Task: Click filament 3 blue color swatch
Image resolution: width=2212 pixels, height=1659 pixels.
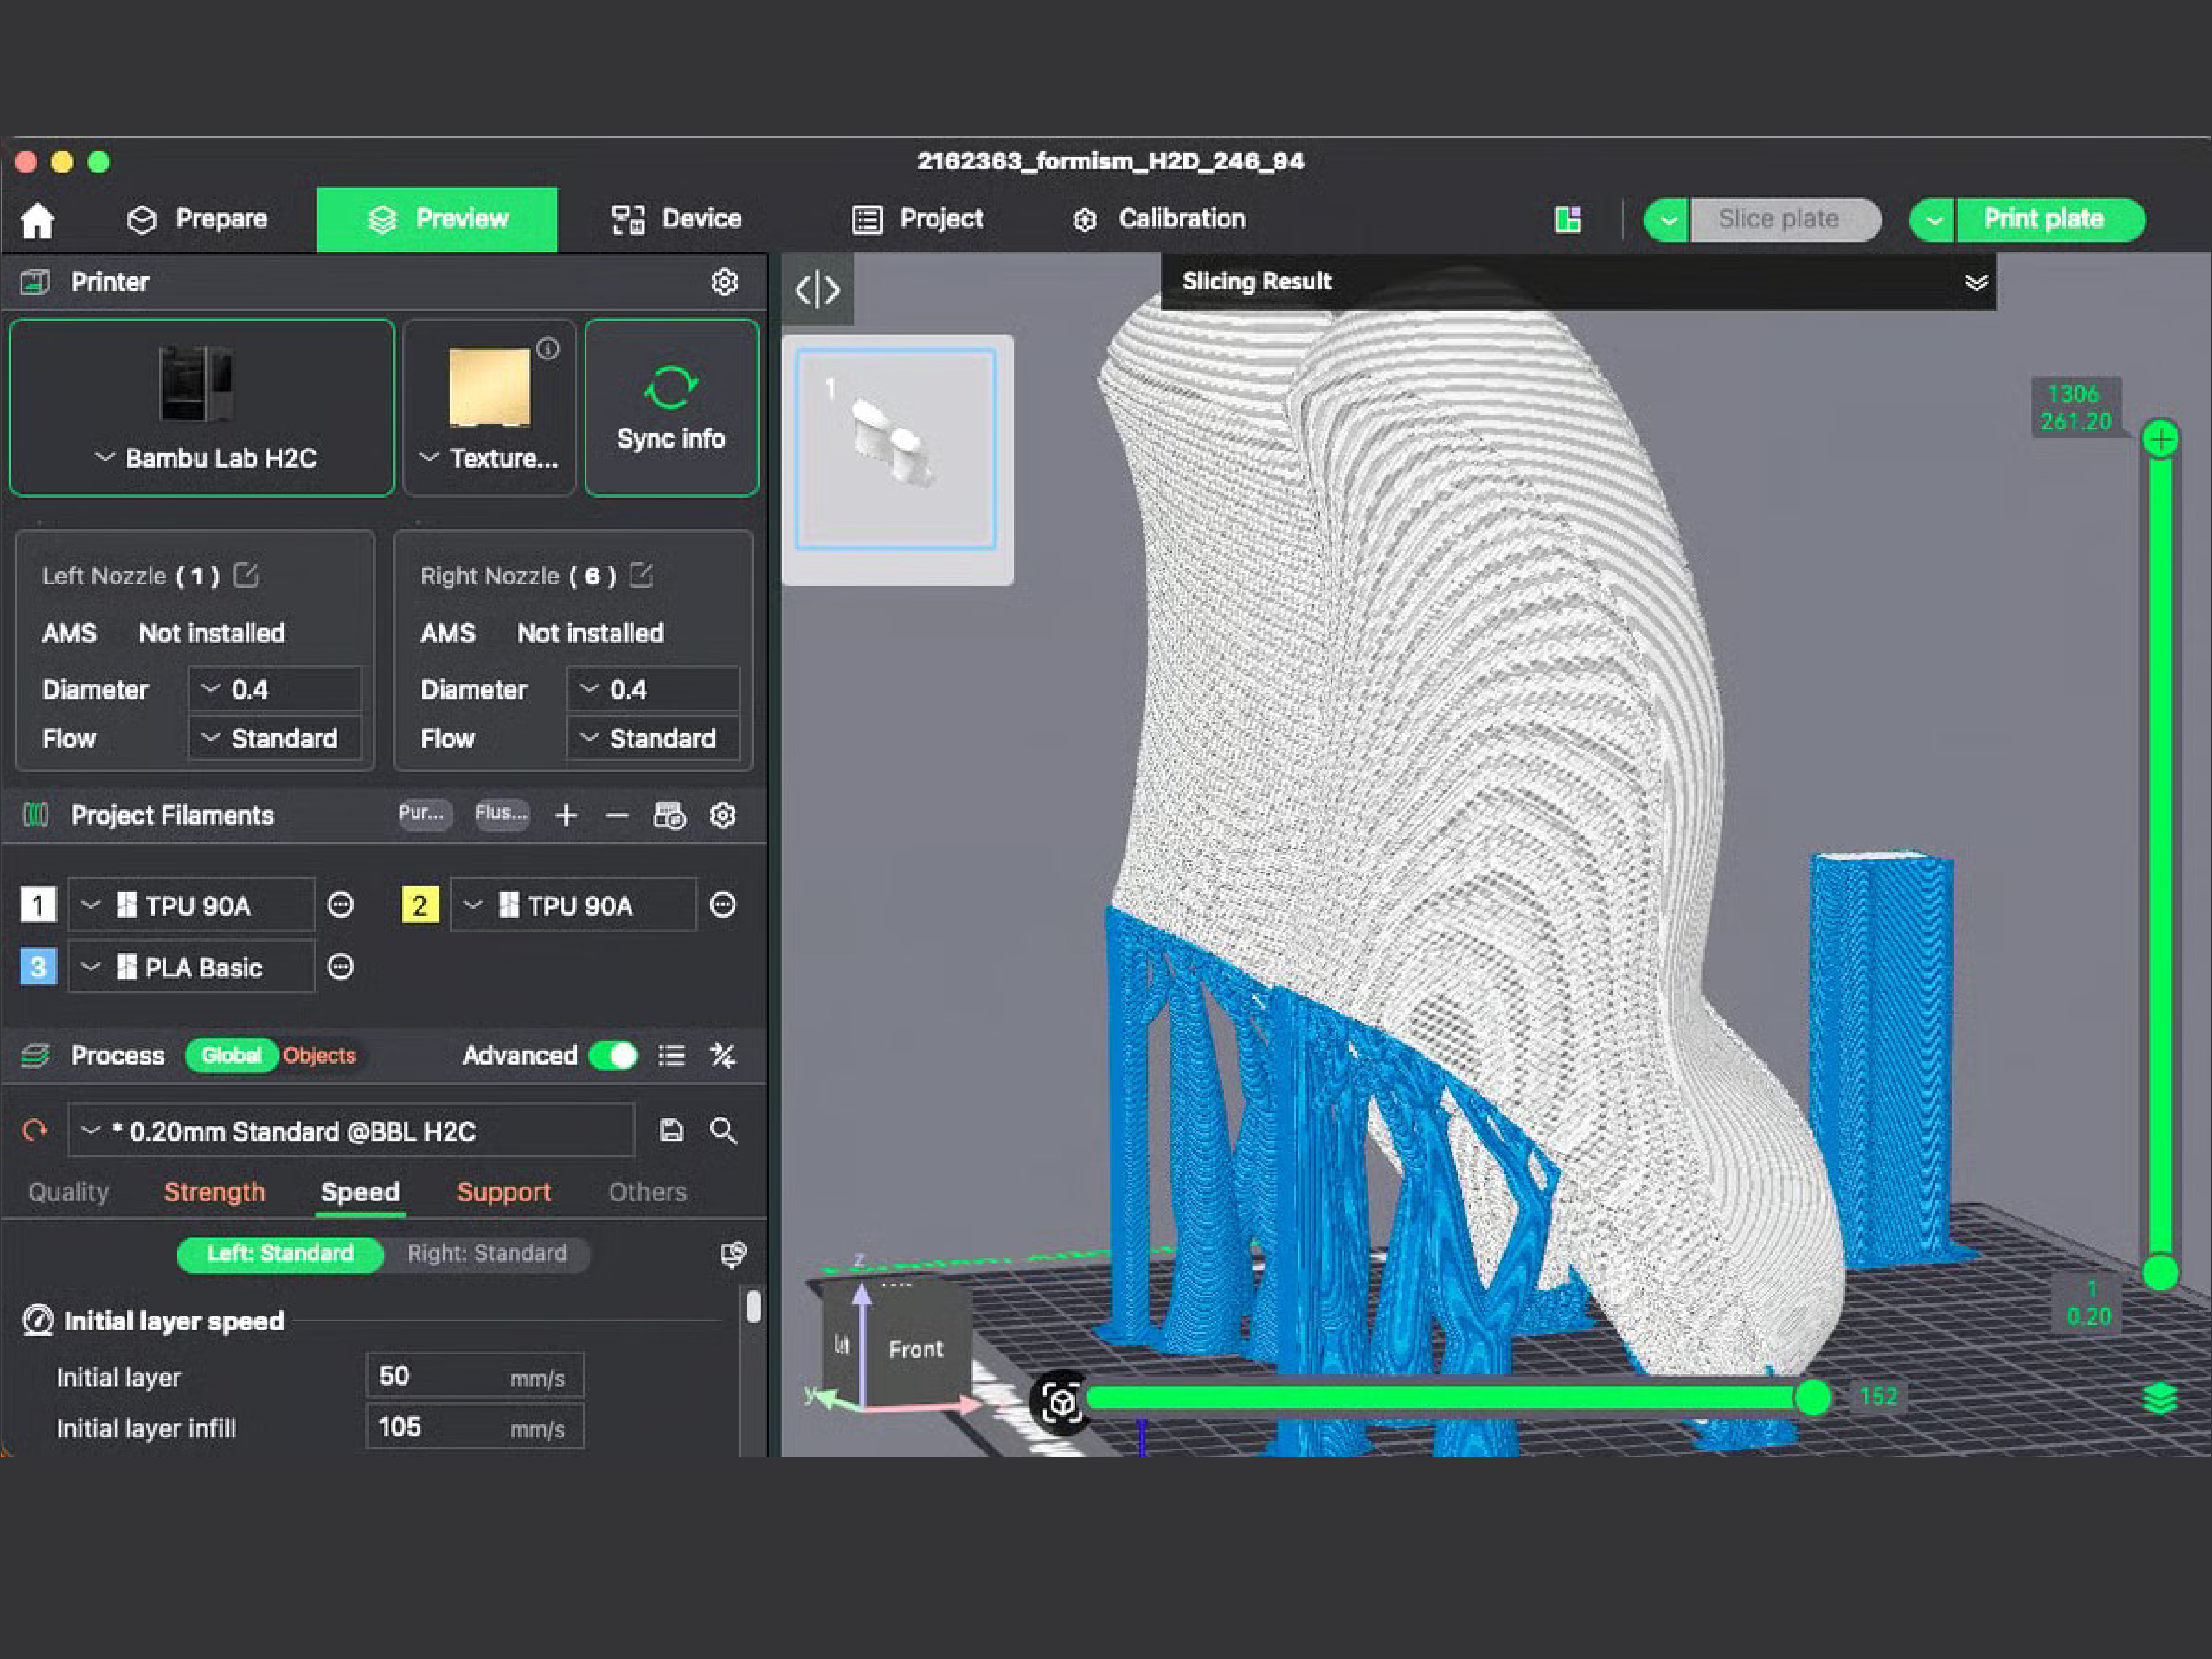Action: [38, 967]
